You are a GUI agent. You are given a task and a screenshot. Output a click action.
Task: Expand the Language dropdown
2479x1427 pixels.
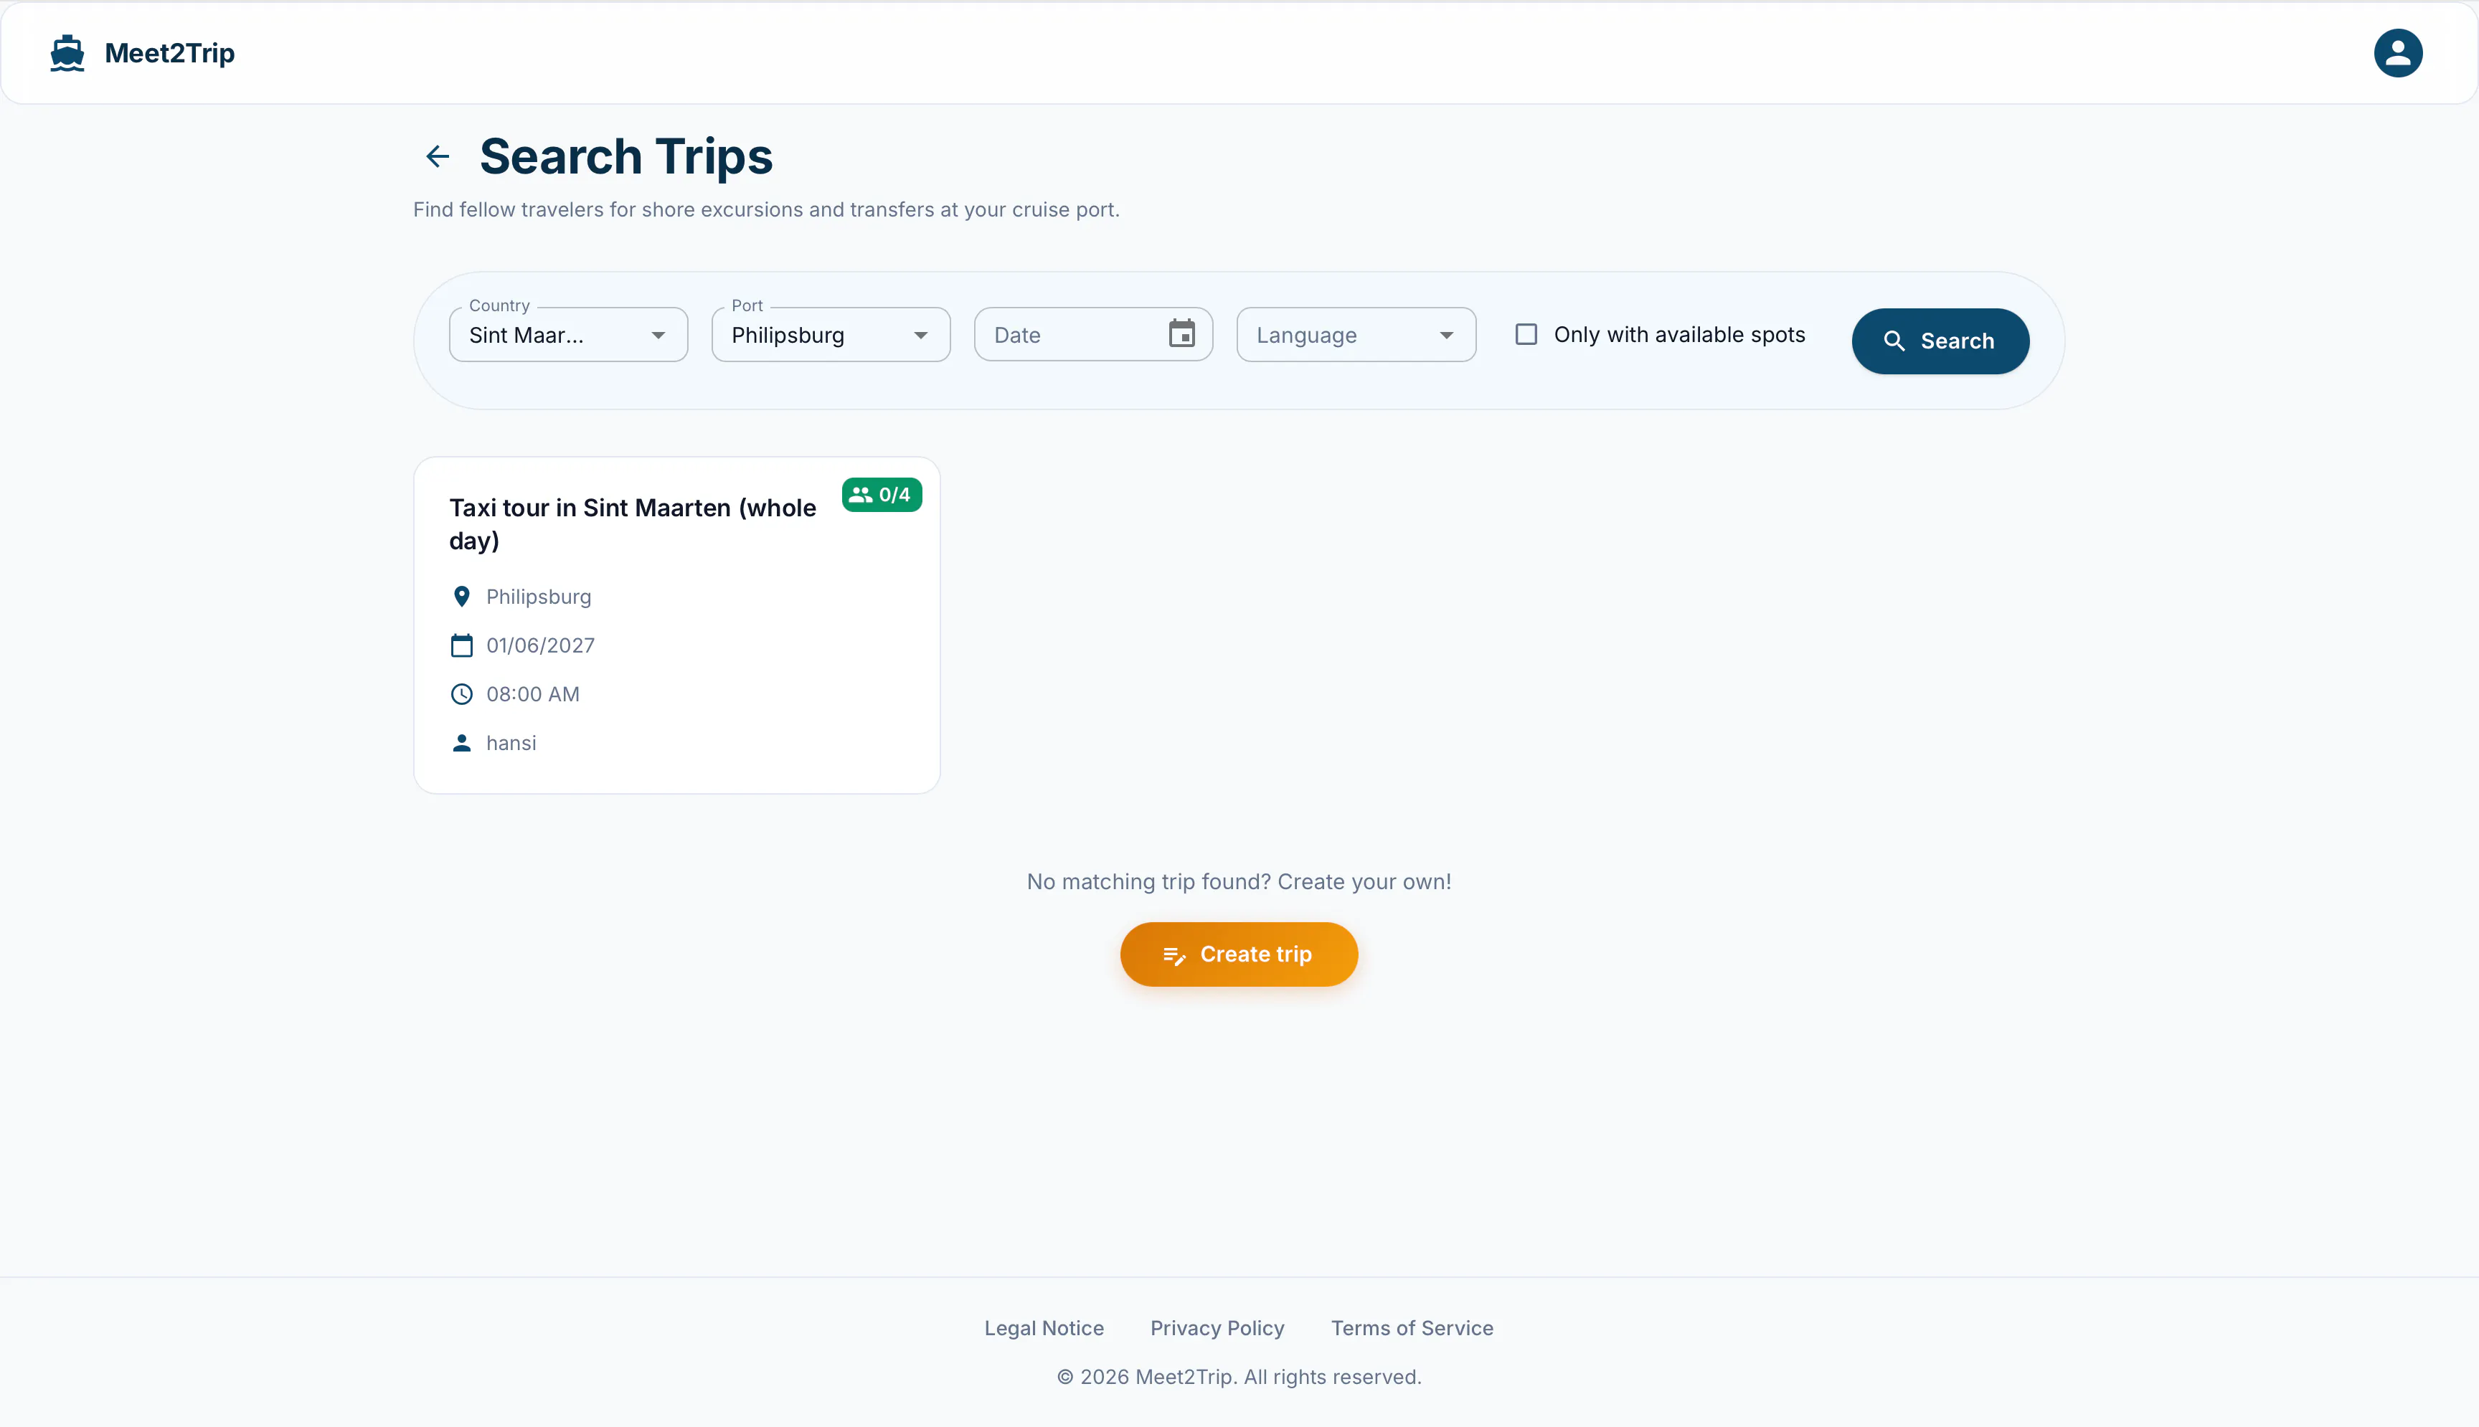coord(1356,334)
